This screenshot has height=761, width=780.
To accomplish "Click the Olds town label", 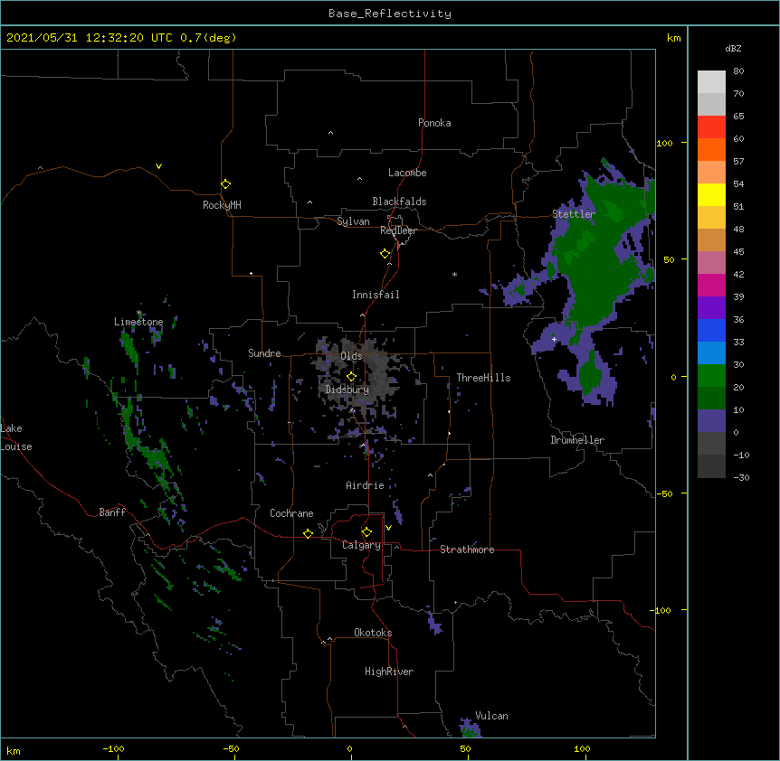I will (351, 356).
